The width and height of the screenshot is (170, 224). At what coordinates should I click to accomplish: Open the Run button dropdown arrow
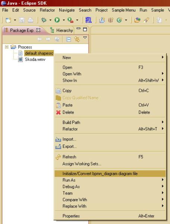(64, 20)
